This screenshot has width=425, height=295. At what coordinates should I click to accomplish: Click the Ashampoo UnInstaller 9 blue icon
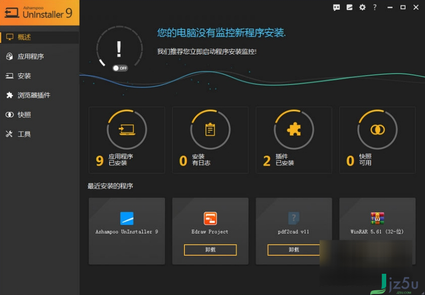tap(127, 219)
